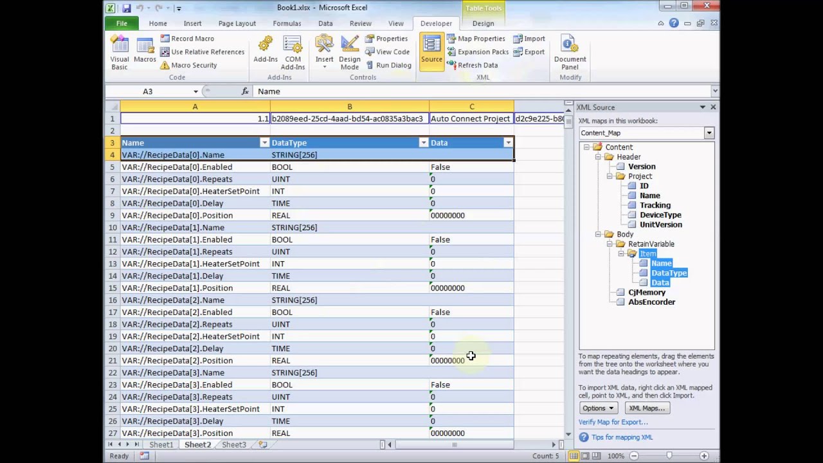Open Macro Security settings
Image resolution: width=823 pixels, height=463 pixels.
188,65
